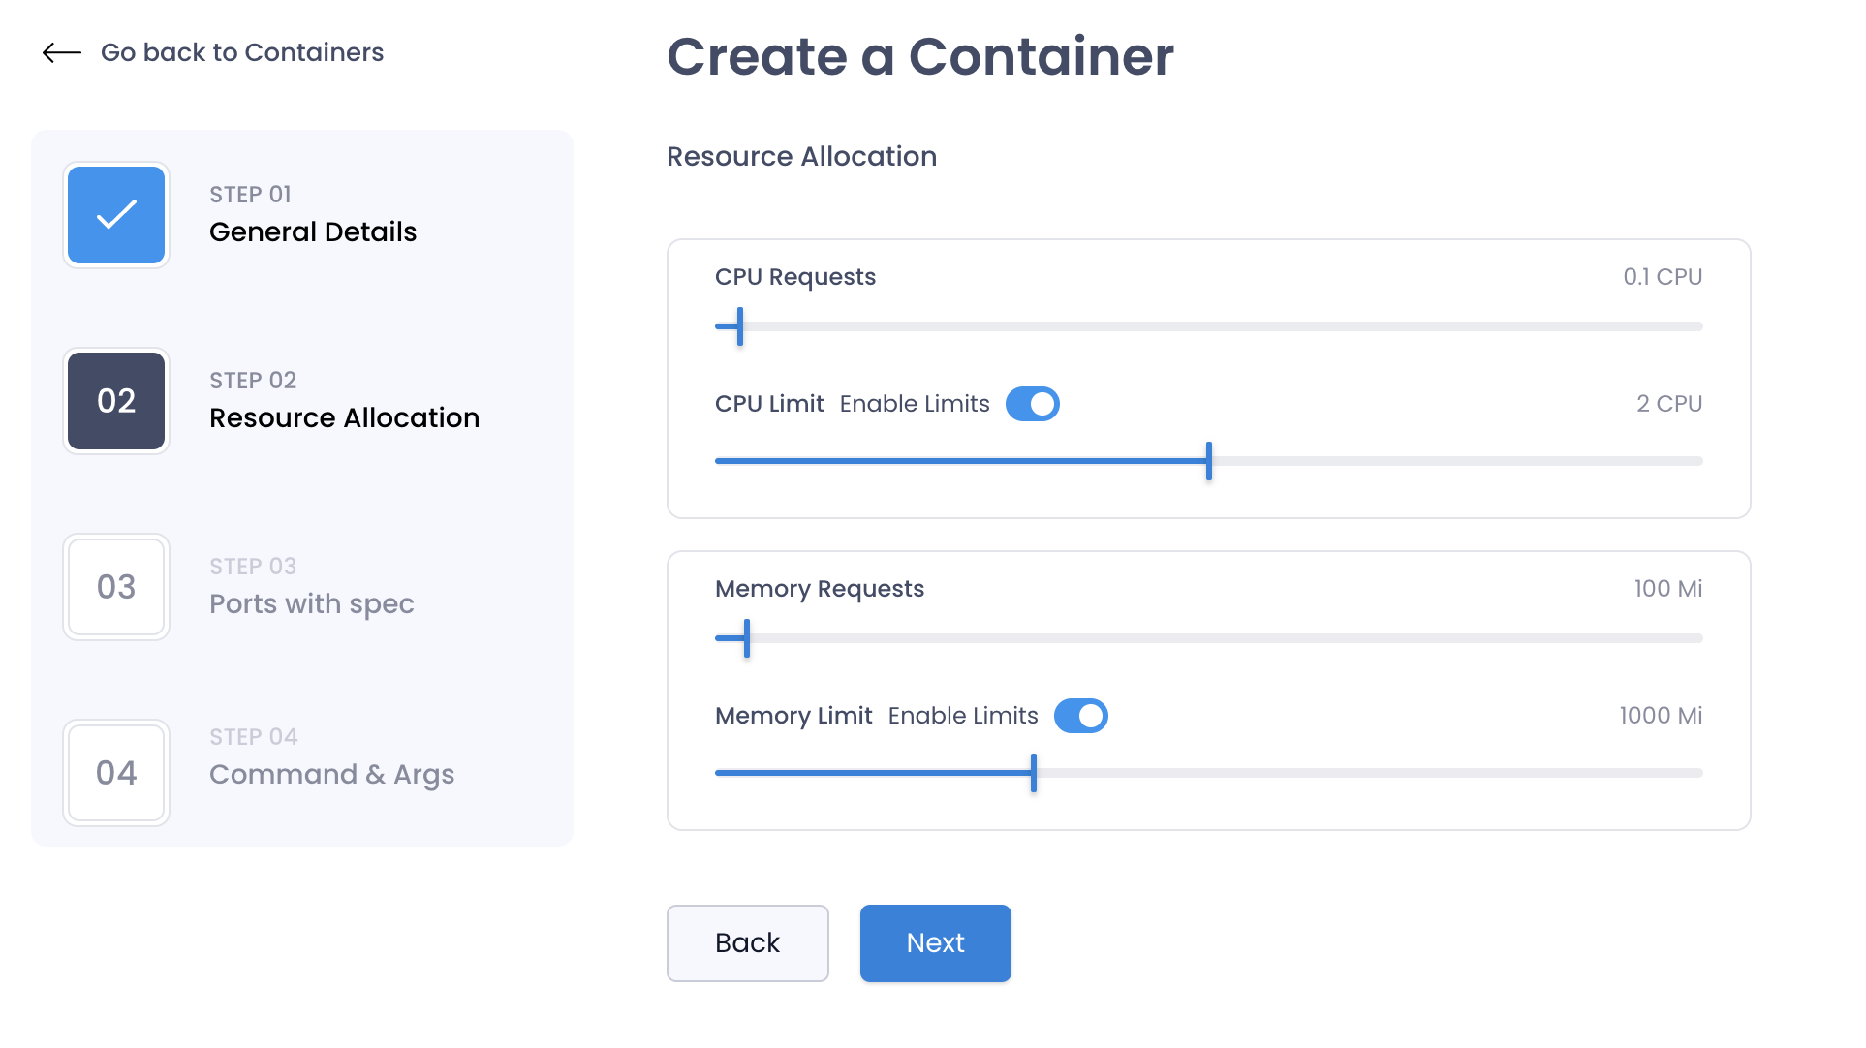Click the 2 CPU value label

(x=1669, y=404)
